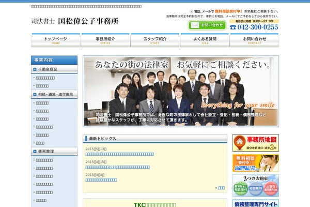Click the telephone icon beside 042-300-0255
Viewport: 310px width, 207px height.
point(233,27)
